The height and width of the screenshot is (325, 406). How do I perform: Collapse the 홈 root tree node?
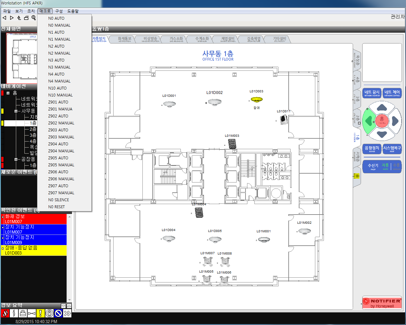coord(8,93)
